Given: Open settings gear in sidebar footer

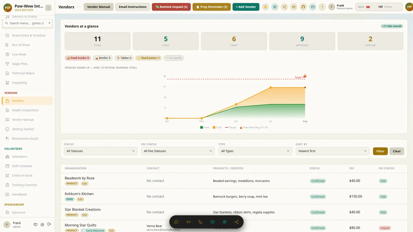Looking at the screenshot, I should [x=42, y=225].
